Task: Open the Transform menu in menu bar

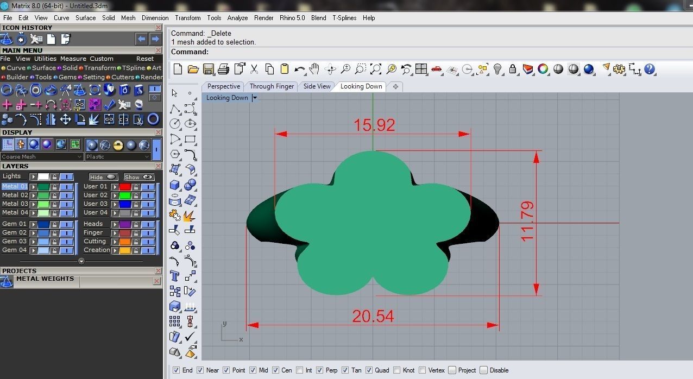Action: [x=188, y=18]
